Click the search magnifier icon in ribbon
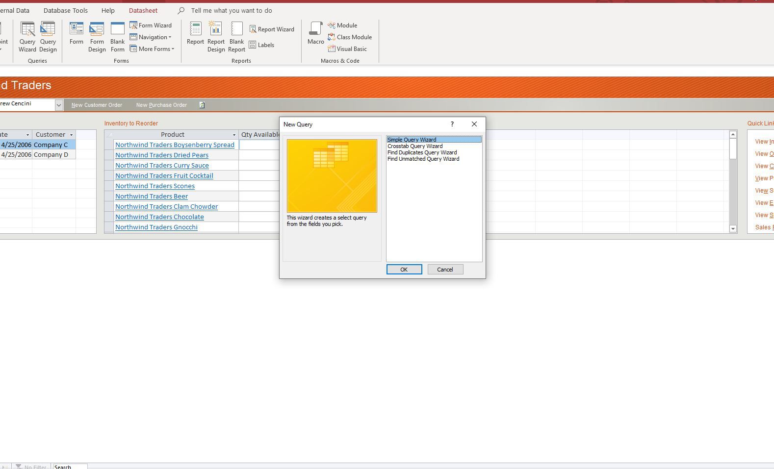This screenshot has height=469, width=774. [181, 10]
